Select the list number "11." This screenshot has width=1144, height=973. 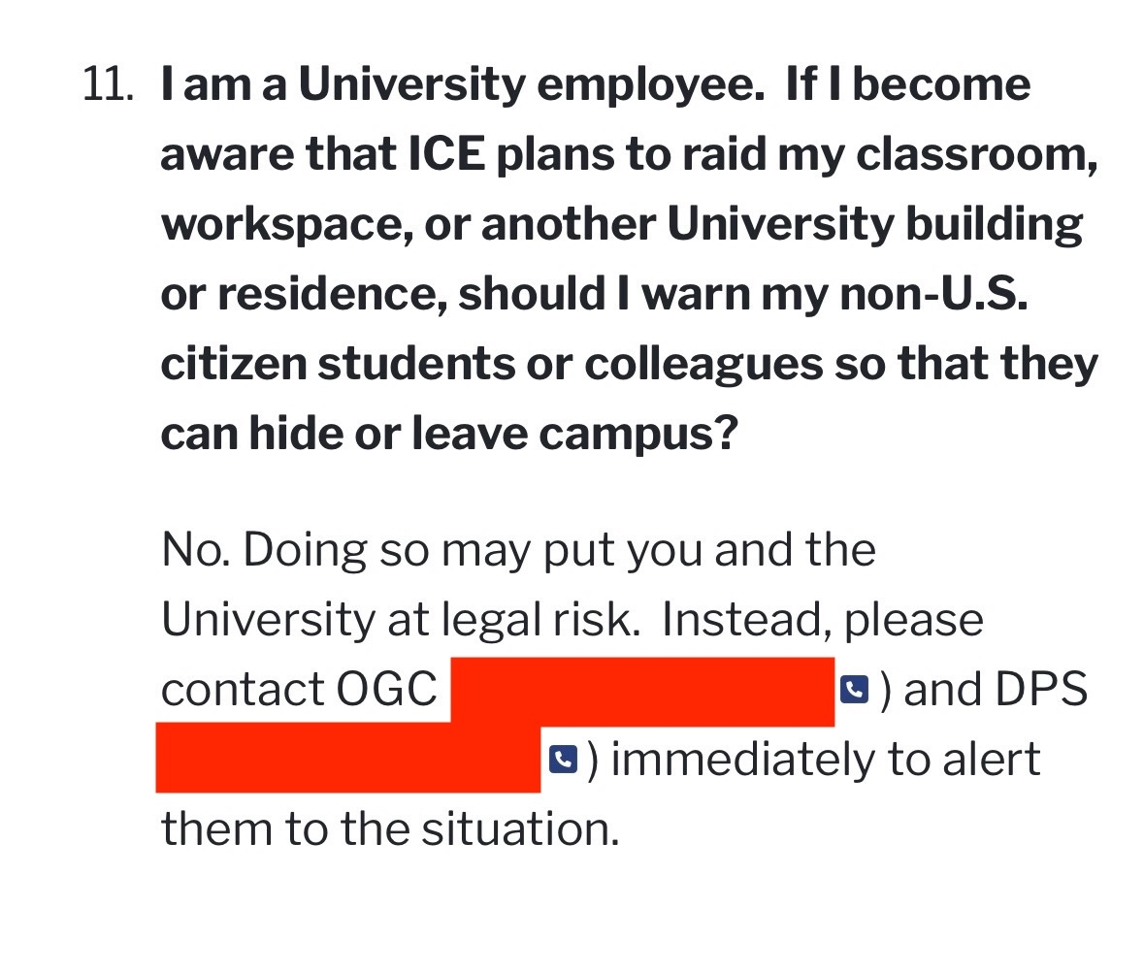click(x=108, y=85)
